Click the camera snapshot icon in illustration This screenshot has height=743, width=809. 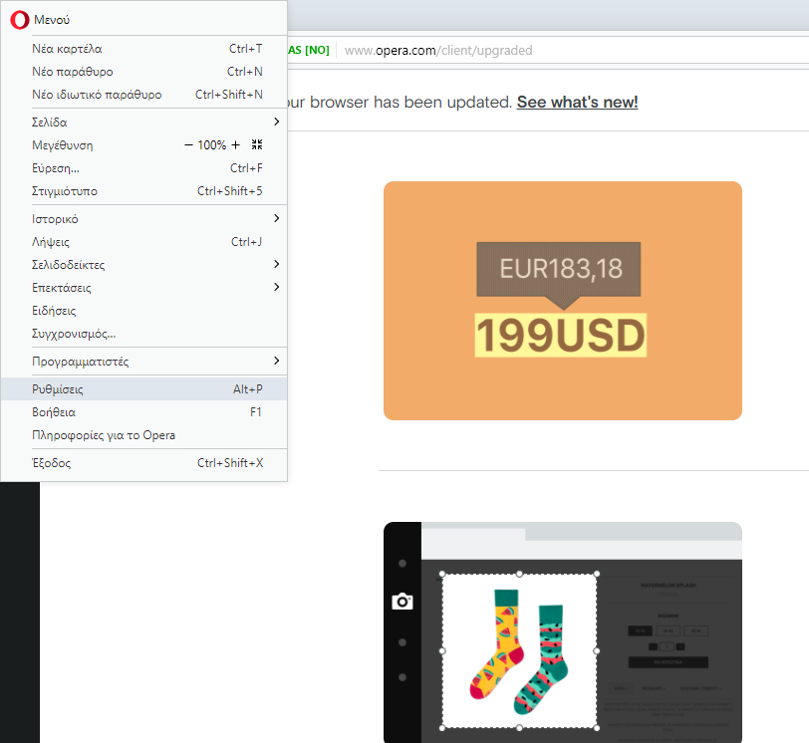tap(403, 602)
